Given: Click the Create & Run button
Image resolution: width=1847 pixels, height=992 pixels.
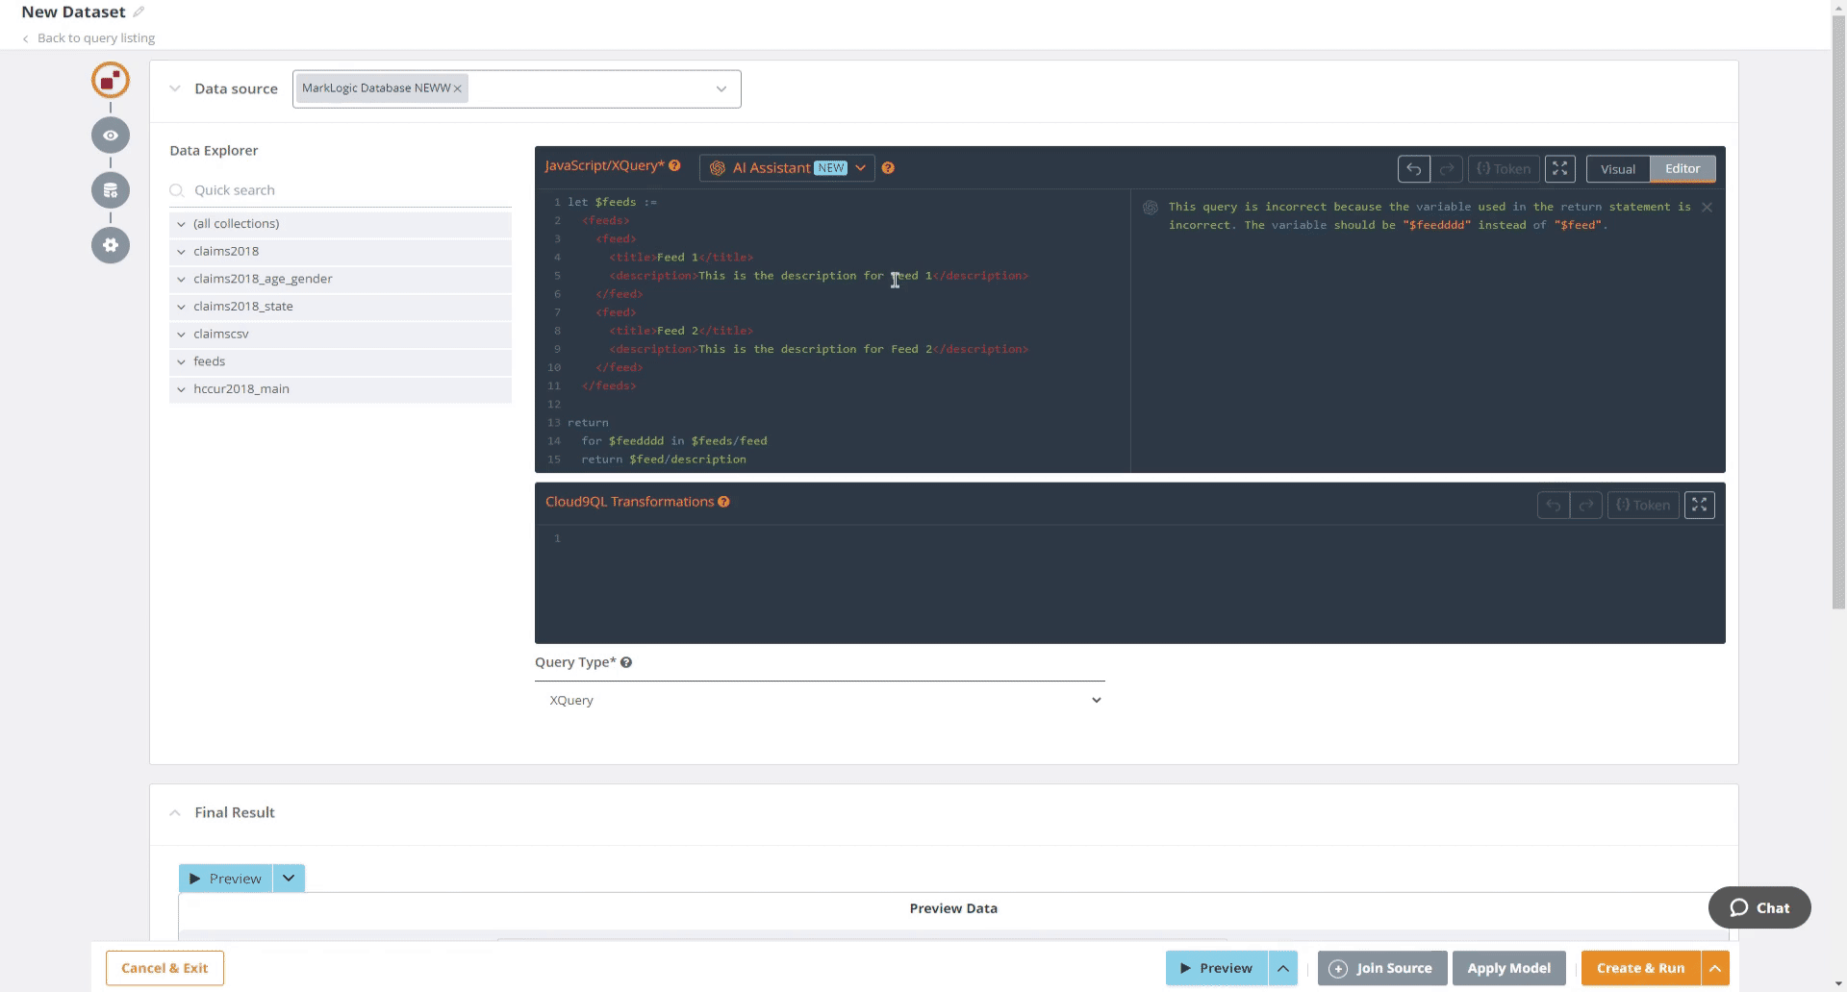Looking at the screenshot, I should 1640,968.
